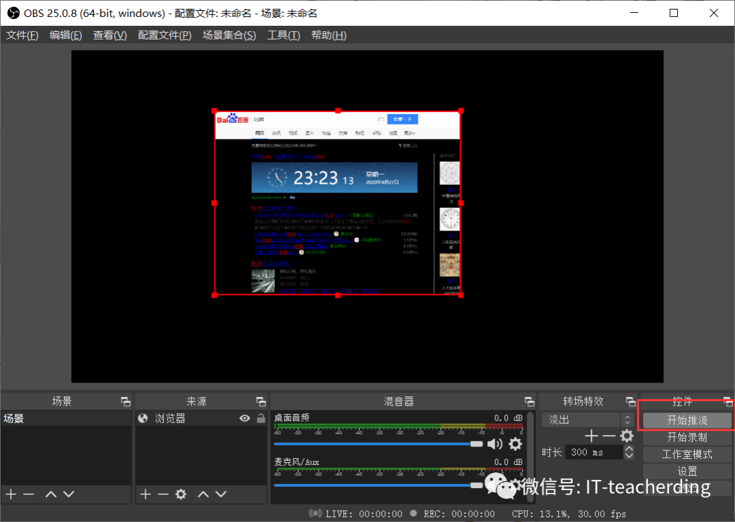Move the scene down in the list
735x522 pixels.
point(69,494)
